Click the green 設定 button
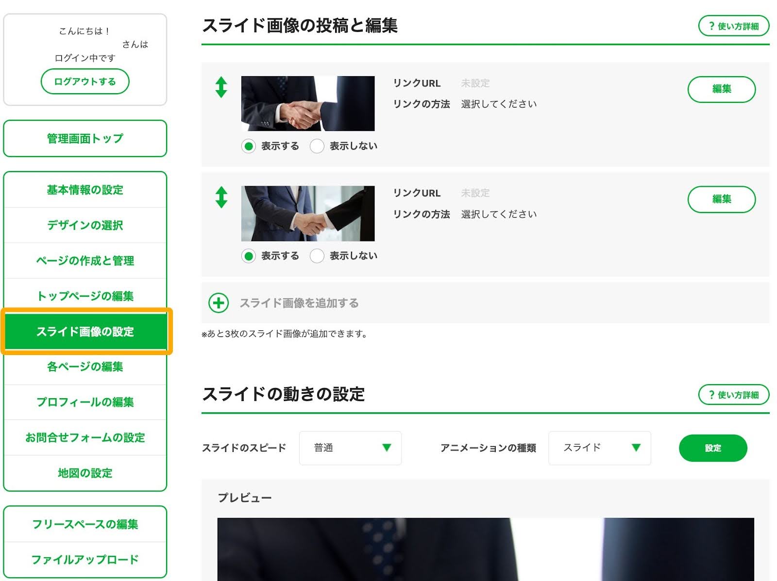This screenshot has width=777, height=581. point(713,448)
